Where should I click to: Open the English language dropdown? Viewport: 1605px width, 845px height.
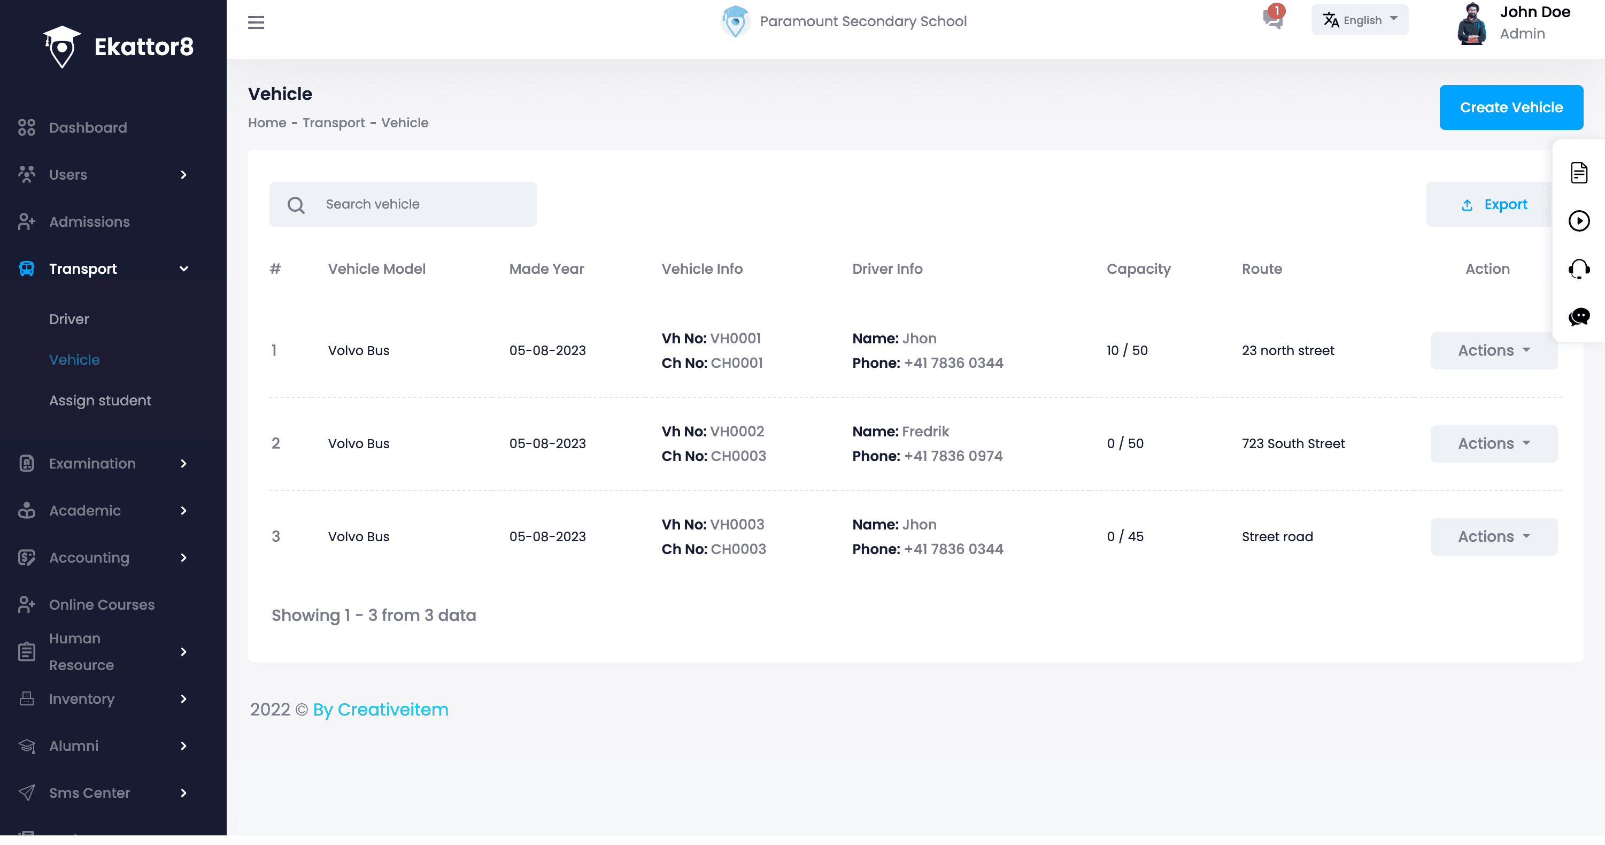point(1360,20)
